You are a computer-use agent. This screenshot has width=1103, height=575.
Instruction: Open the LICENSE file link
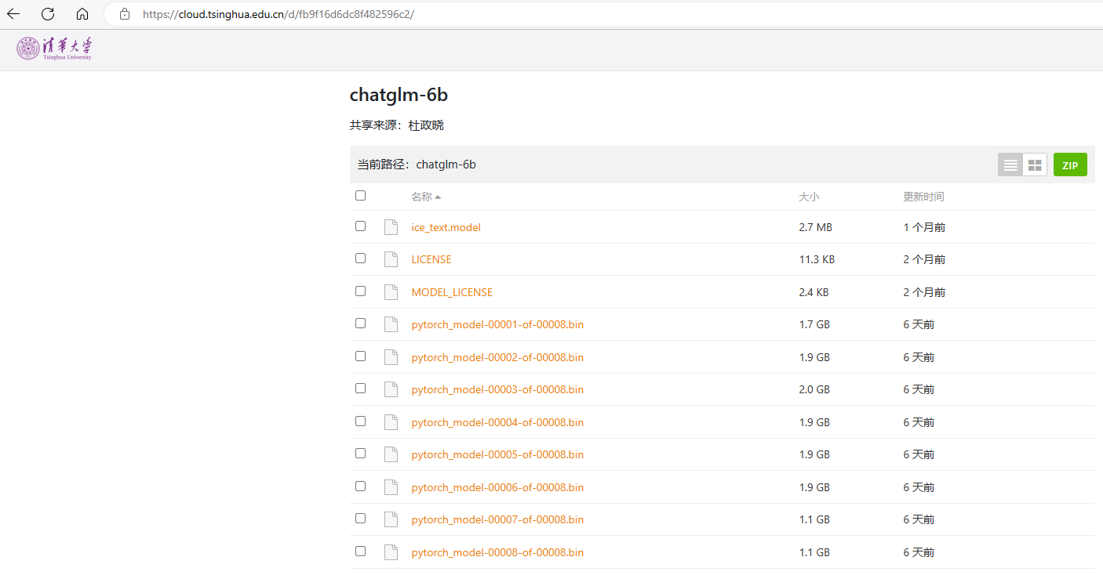[431, 259]
